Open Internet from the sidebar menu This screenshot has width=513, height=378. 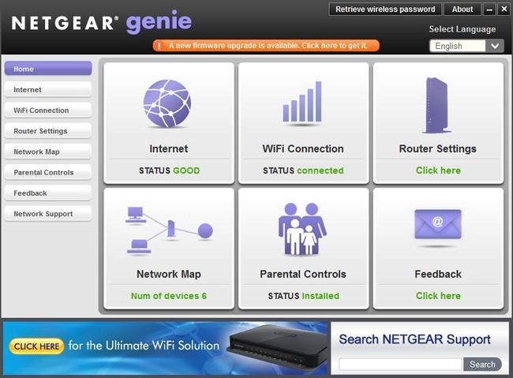(x=48, y=89)
